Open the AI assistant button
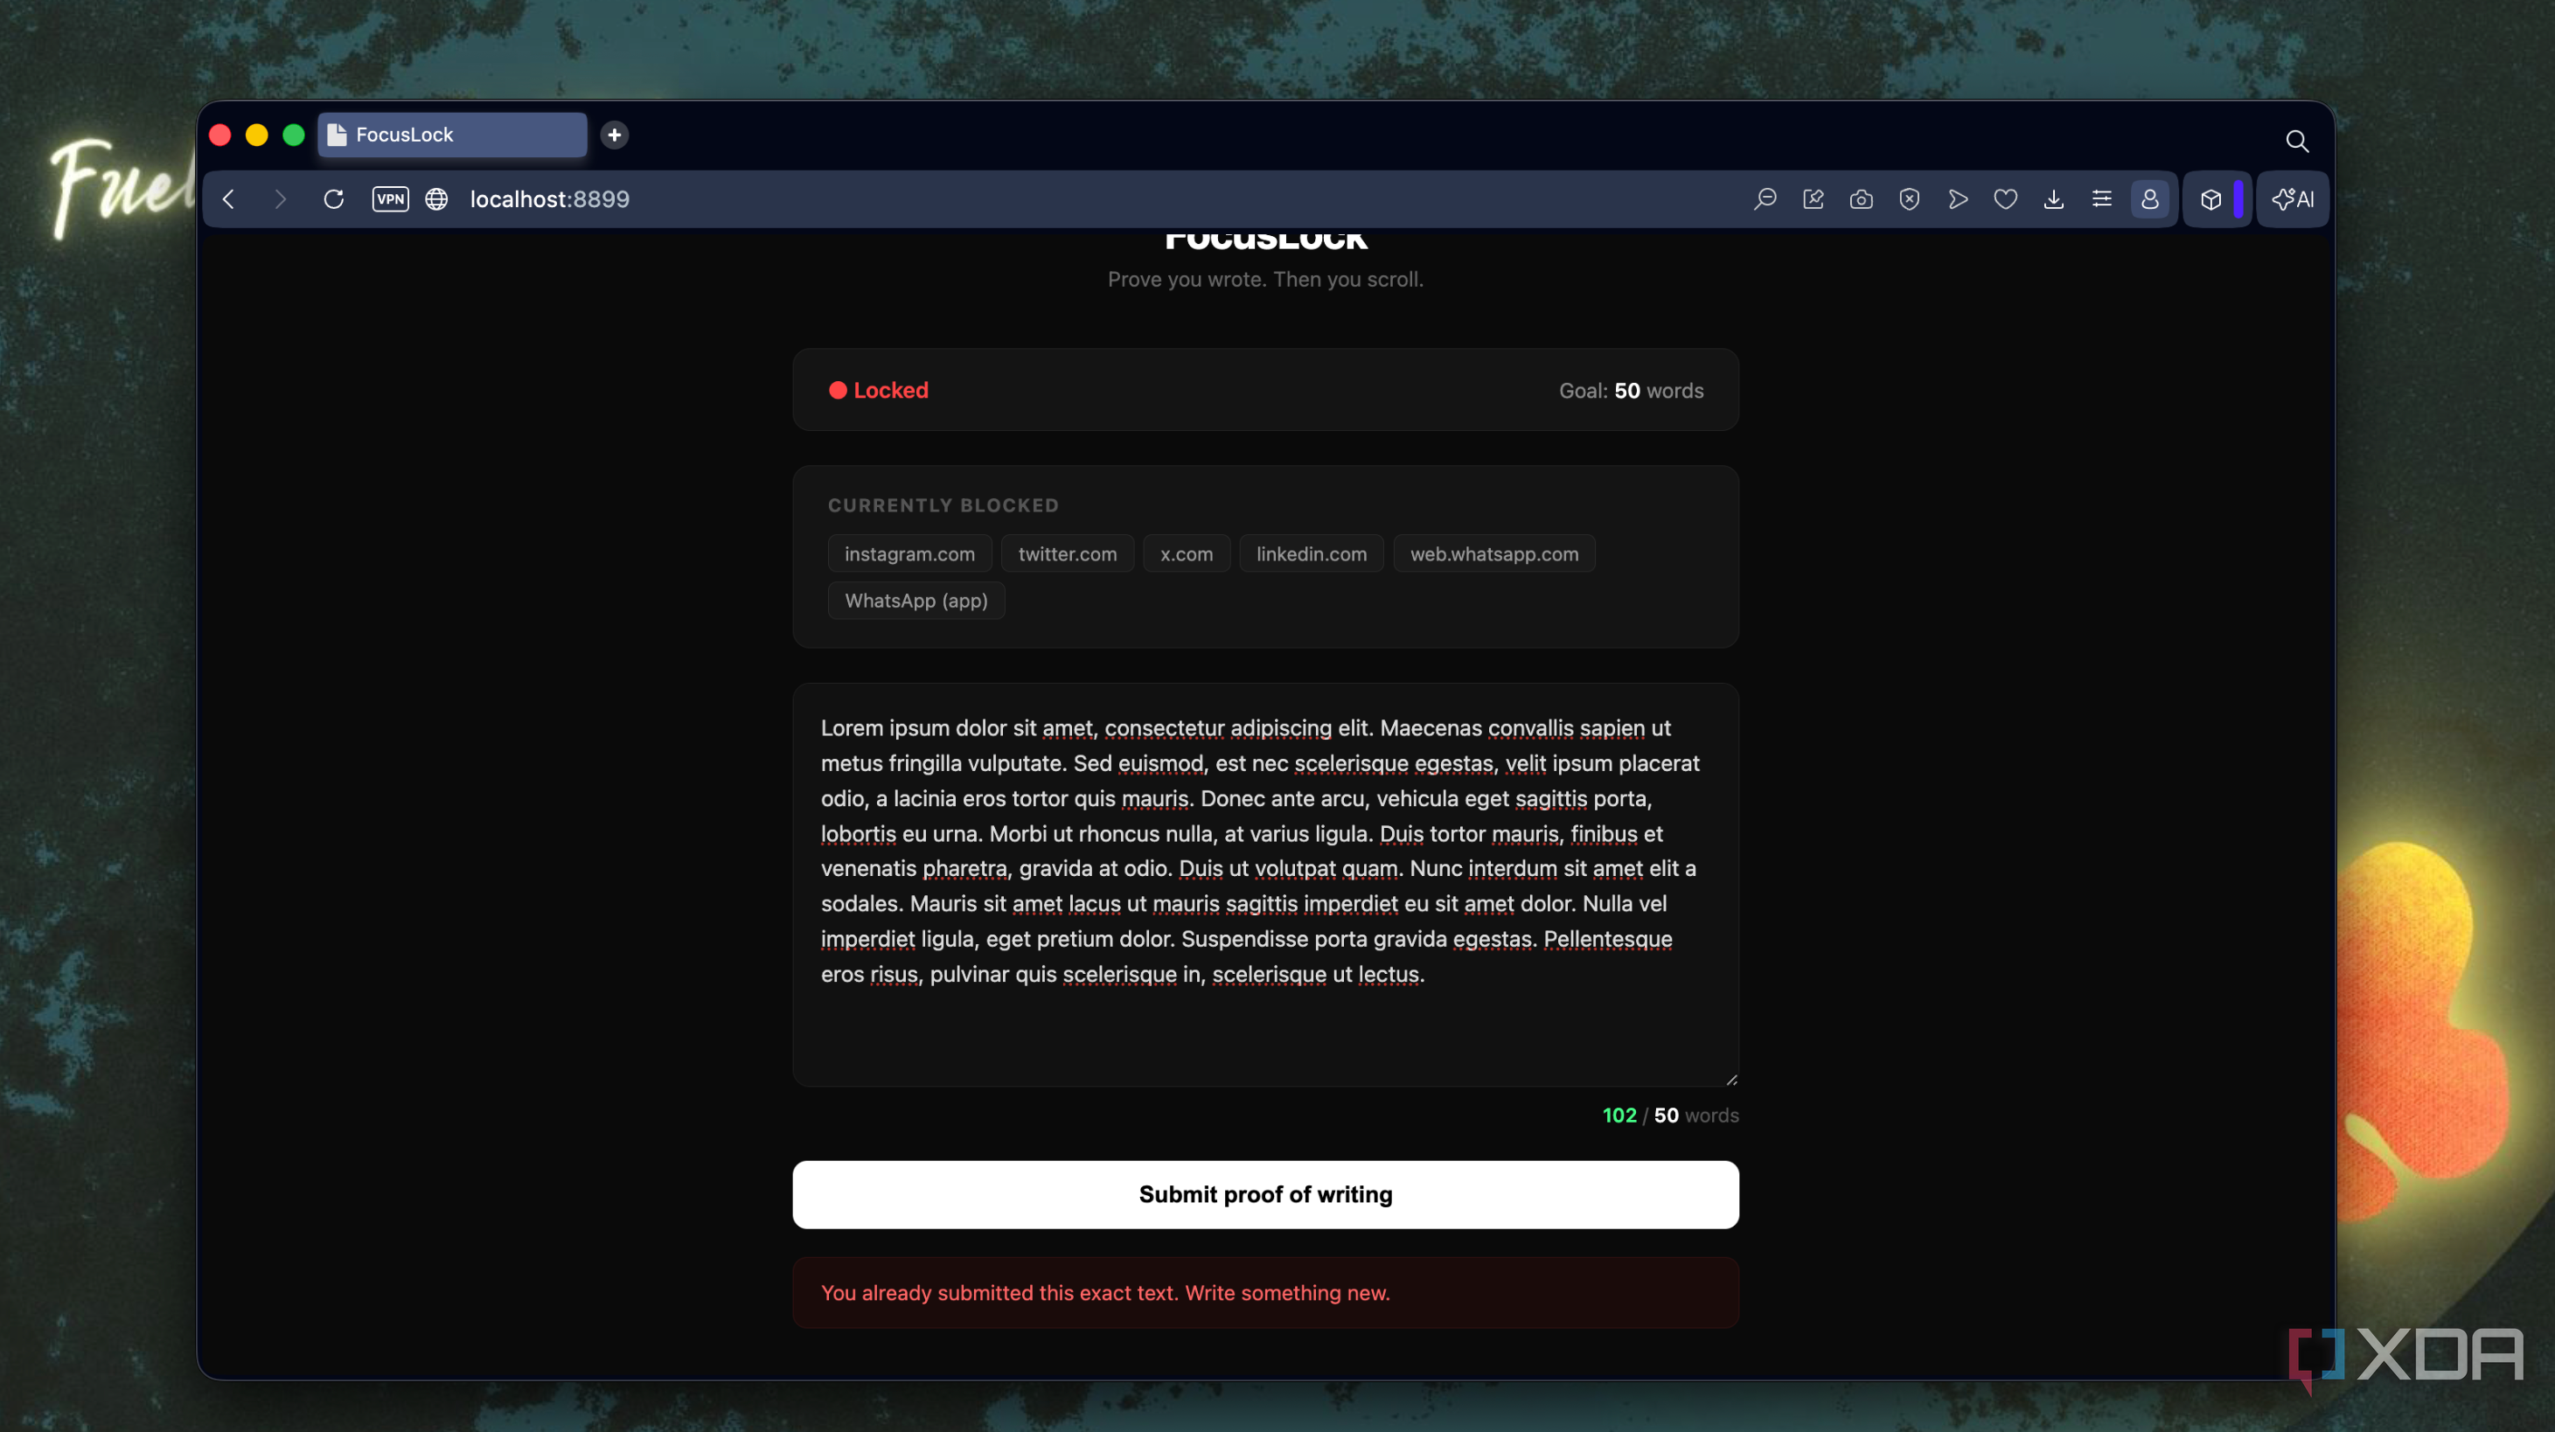Viewport: 2555px width, 1432px height. tap(2294, 199)
